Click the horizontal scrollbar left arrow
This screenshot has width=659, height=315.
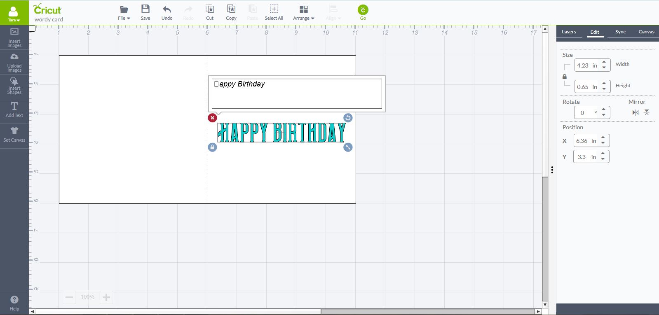33,311
